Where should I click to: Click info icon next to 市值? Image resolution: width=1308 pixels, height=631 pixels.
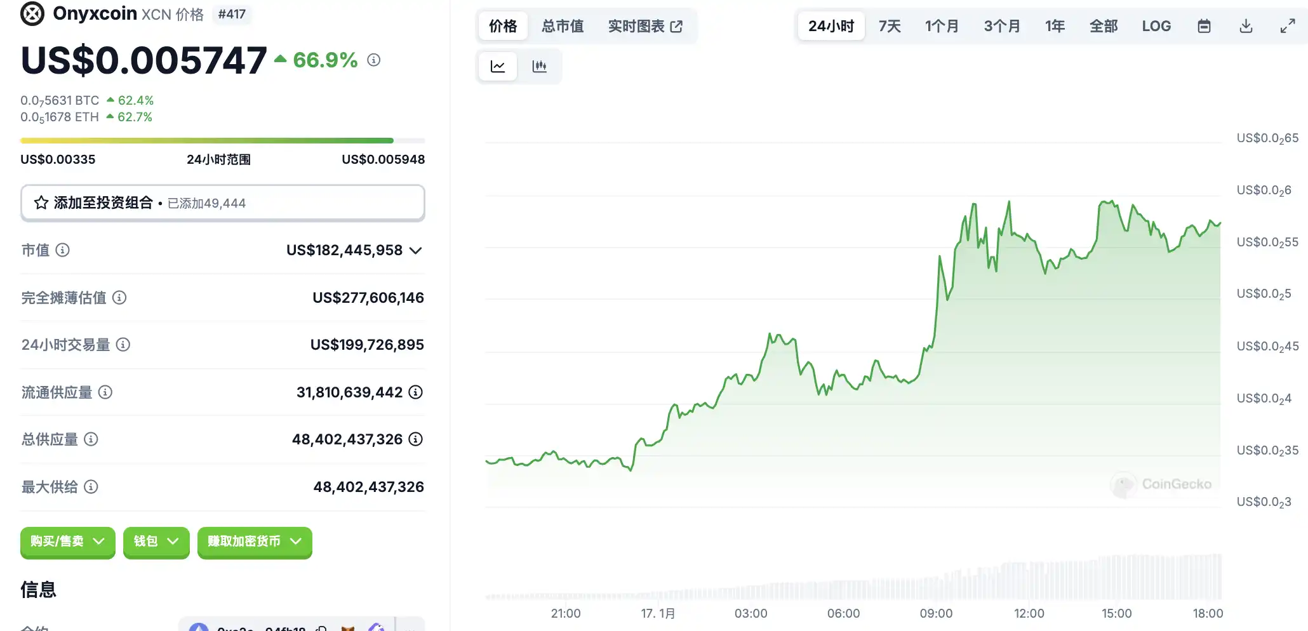coord(62,250)
